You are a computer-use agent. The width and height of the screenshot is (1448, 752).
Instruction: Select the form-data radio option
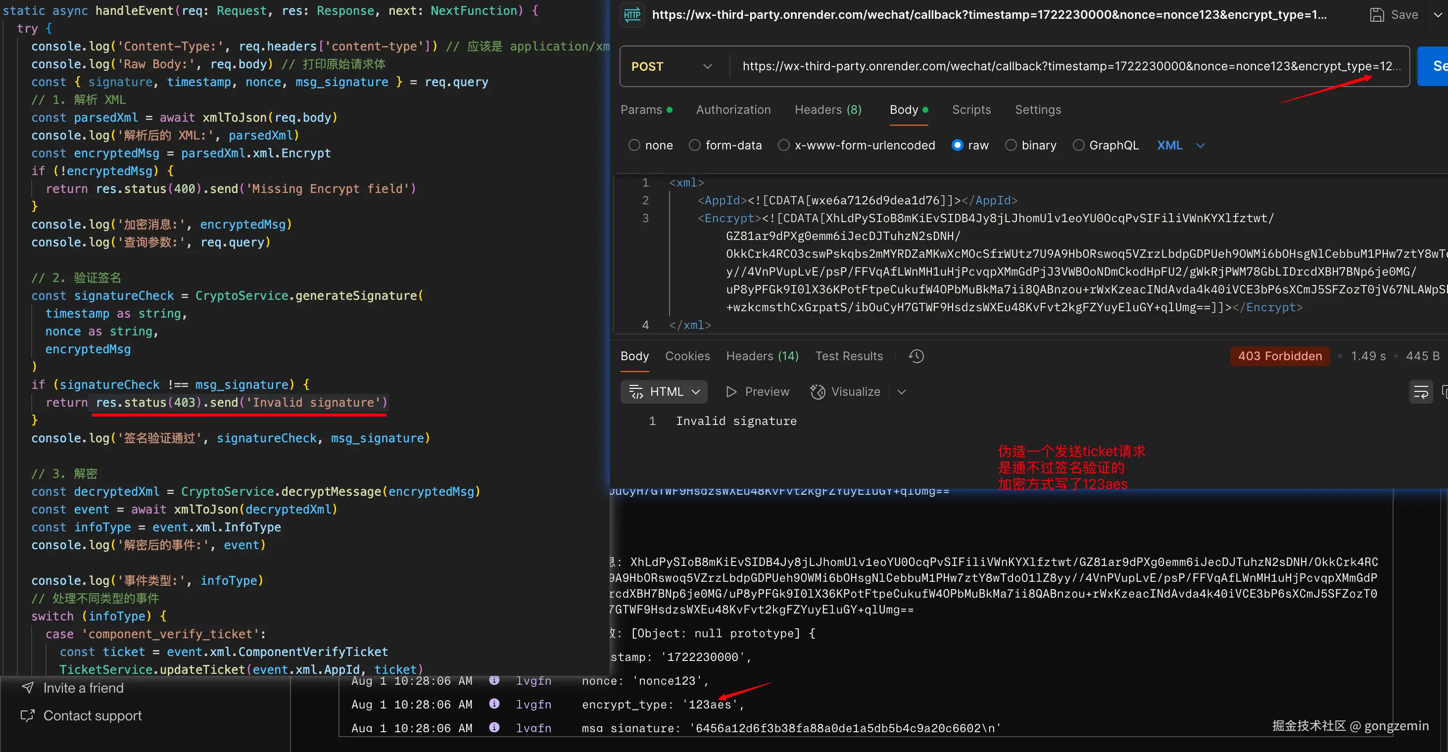[695, 145]
